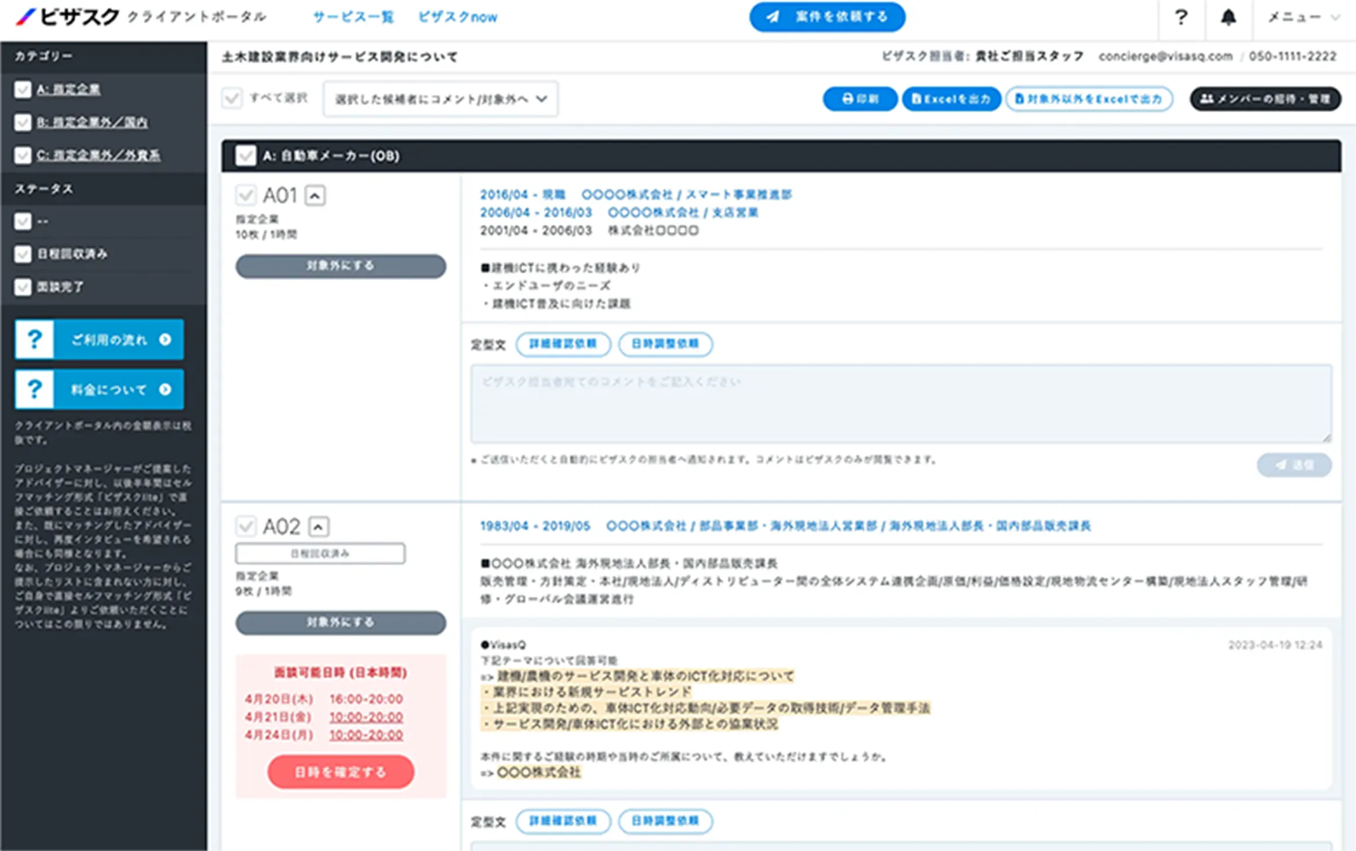This screenshot has width=1356, height=851.
Task: Click 対象外以外をExcelで出力 button
Action: pyautogui.click(x=1089, y=99)
